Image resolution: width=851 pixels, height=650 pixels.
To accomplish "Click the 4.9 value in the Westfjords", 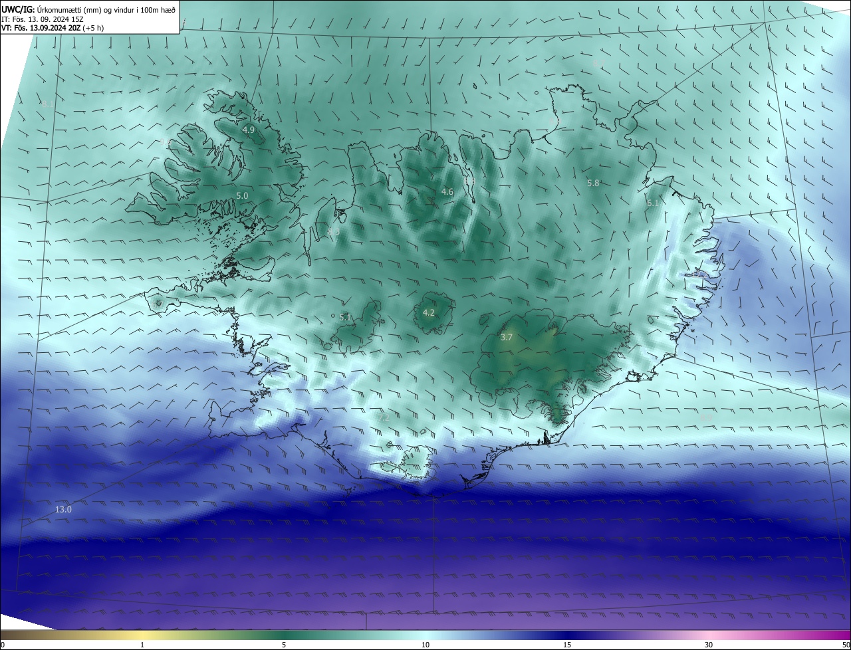I will click(x=249, y=130).
